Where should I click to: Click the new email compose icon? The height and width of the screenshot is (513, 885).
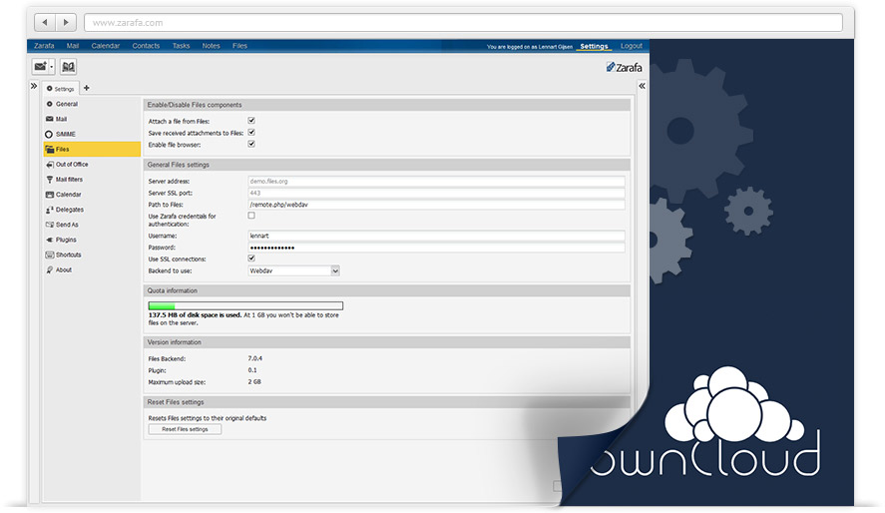40,67
